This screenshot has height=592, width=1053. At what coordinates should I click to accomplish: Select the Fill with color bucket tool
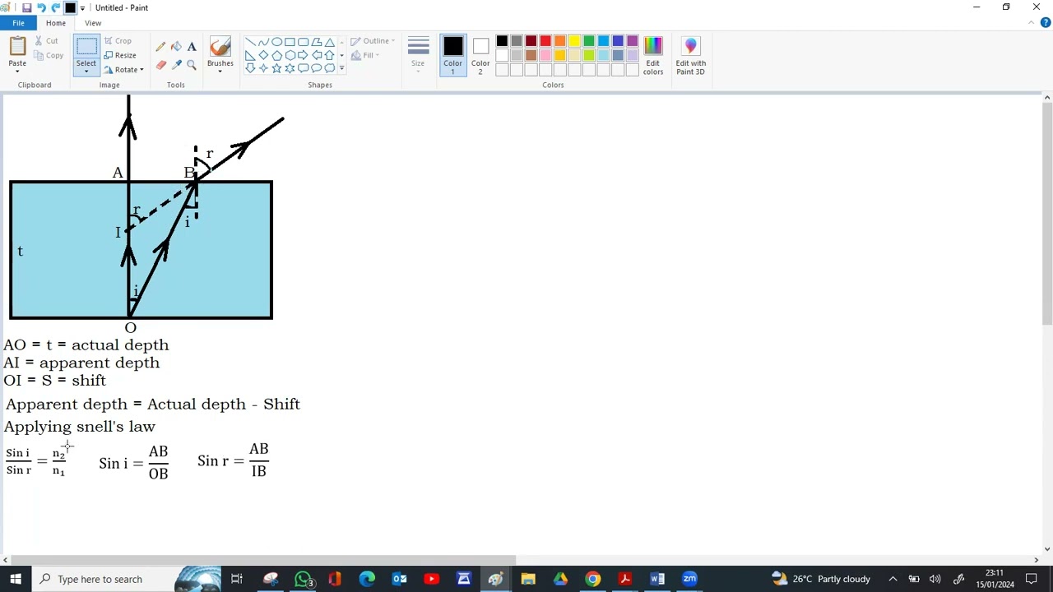(176, 47)
